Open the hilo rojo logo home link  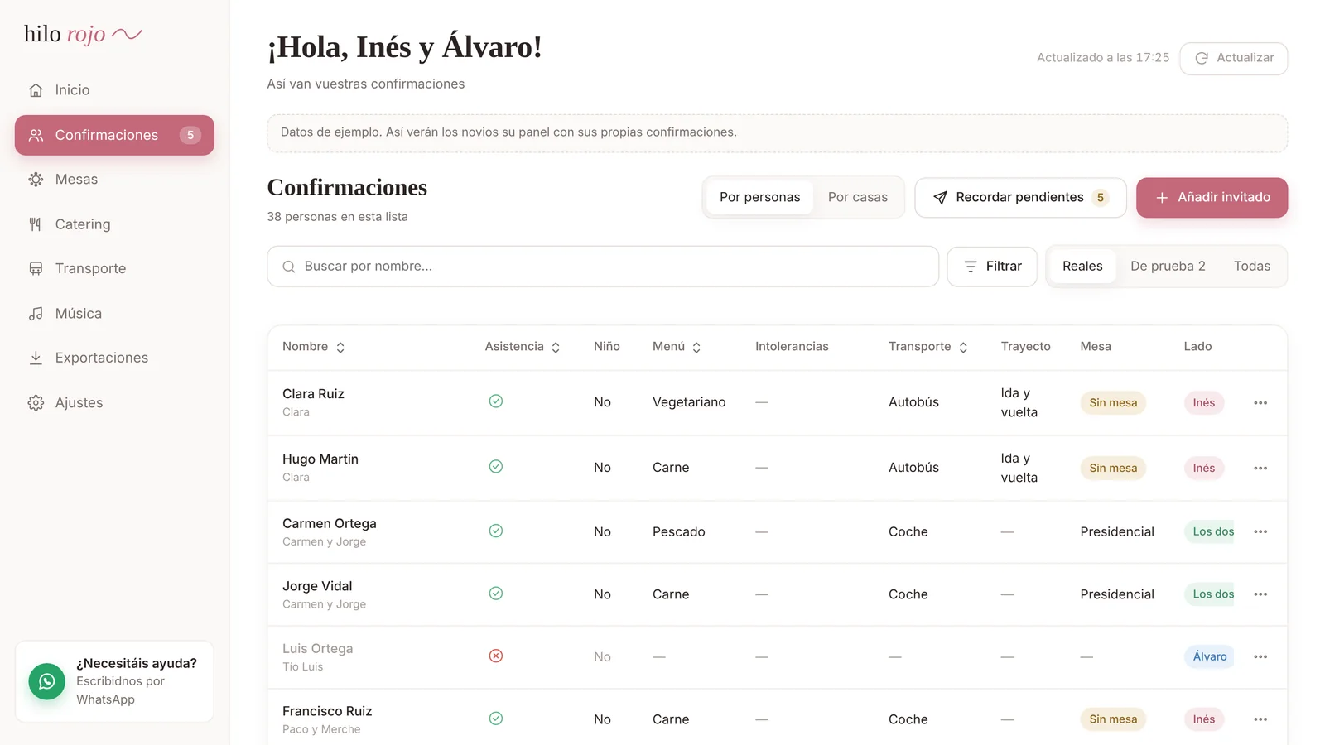[x=83, y=34]
